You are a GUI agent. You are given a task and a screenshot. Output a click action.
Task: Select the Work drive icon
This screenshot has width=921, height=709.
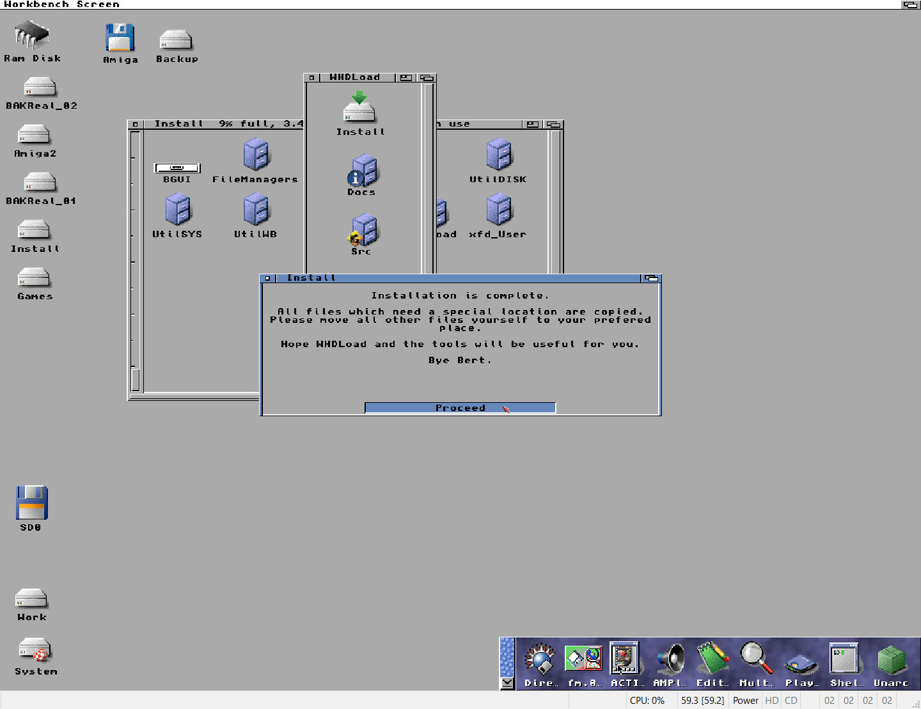click(31, 604)
